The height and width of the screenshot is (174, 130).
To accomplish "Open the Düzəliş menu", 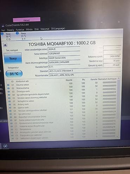I will [10, 30].
